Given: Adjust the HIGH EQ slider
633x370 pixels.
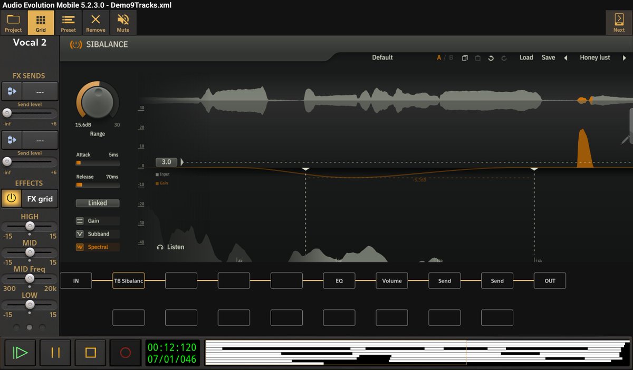Looking at the screenshot, I should pyautogui.click(x=30, y=226).
